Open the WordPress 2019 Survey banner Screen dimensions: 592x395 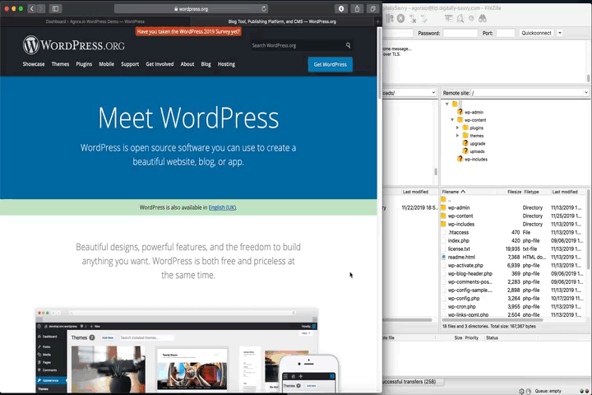188,32
